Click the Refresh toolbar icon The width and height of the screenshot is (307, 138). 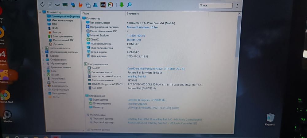click(42, 5)
